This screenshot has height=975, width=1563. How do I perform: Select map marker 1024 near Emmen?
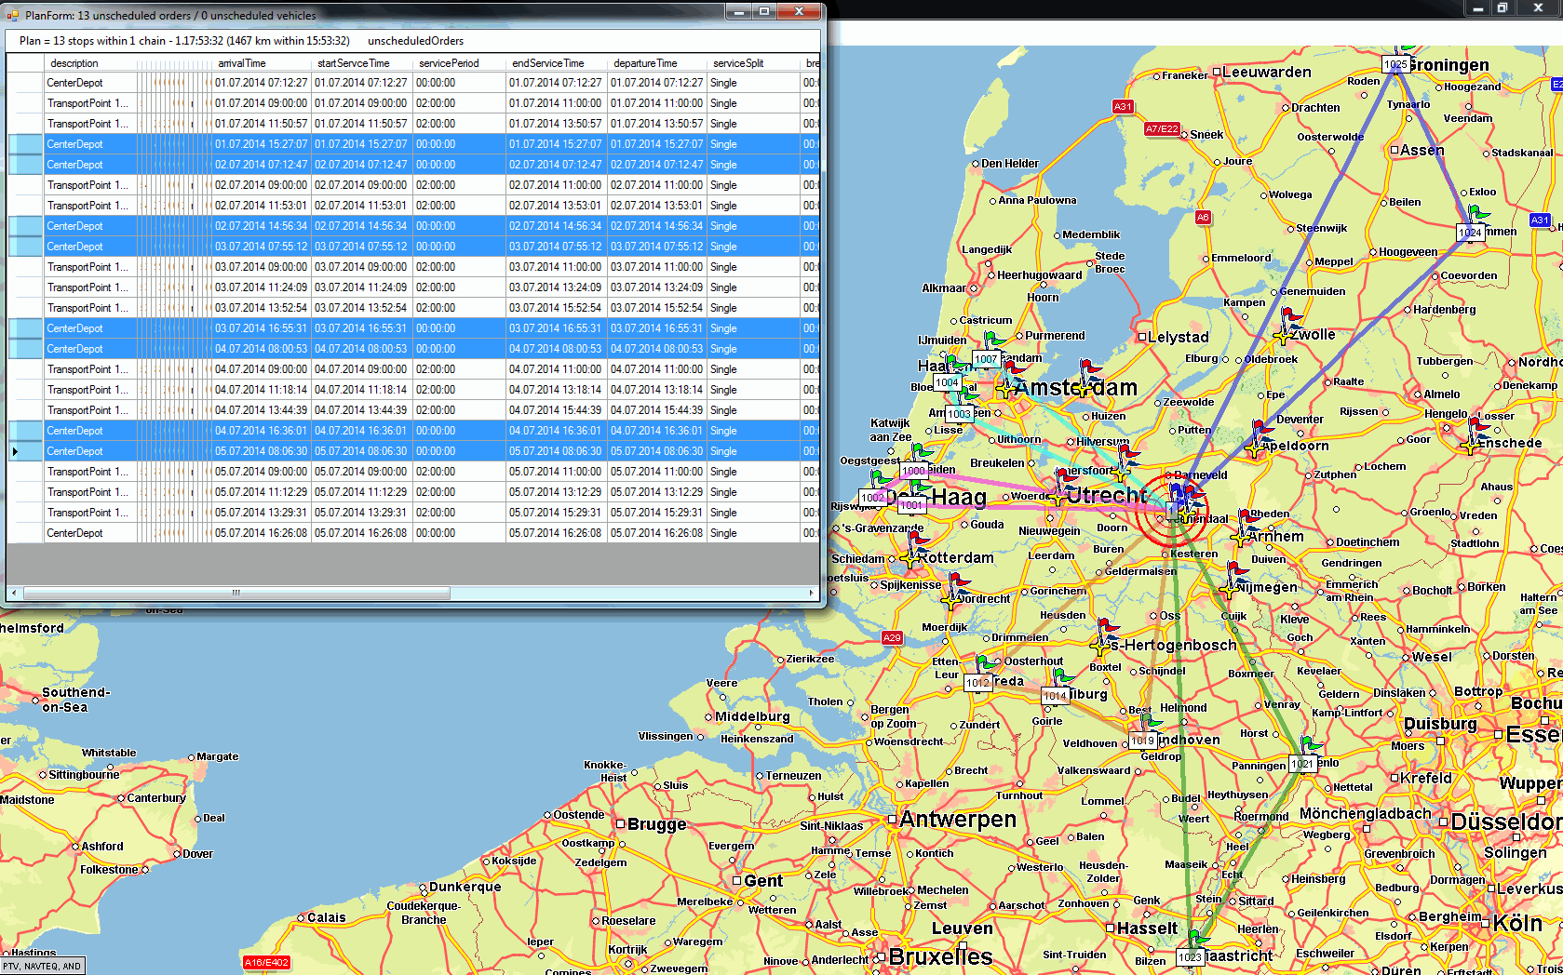pyautogui.click(x=1470, y=233)
